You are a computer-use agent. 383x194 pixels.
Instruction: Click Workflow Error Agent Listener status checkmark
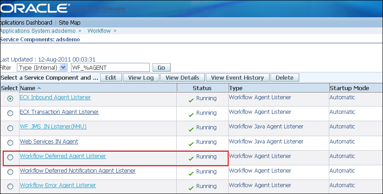(x=191, y=187)
